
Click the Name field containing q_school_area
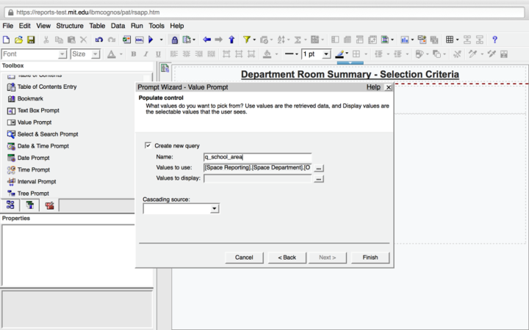[x=257, y=157]
